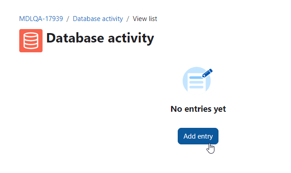This screenshot has width=291, height=173.
Task: Click the white cylinder glyph on the orange tile
Action: click(x=31, y=41)
